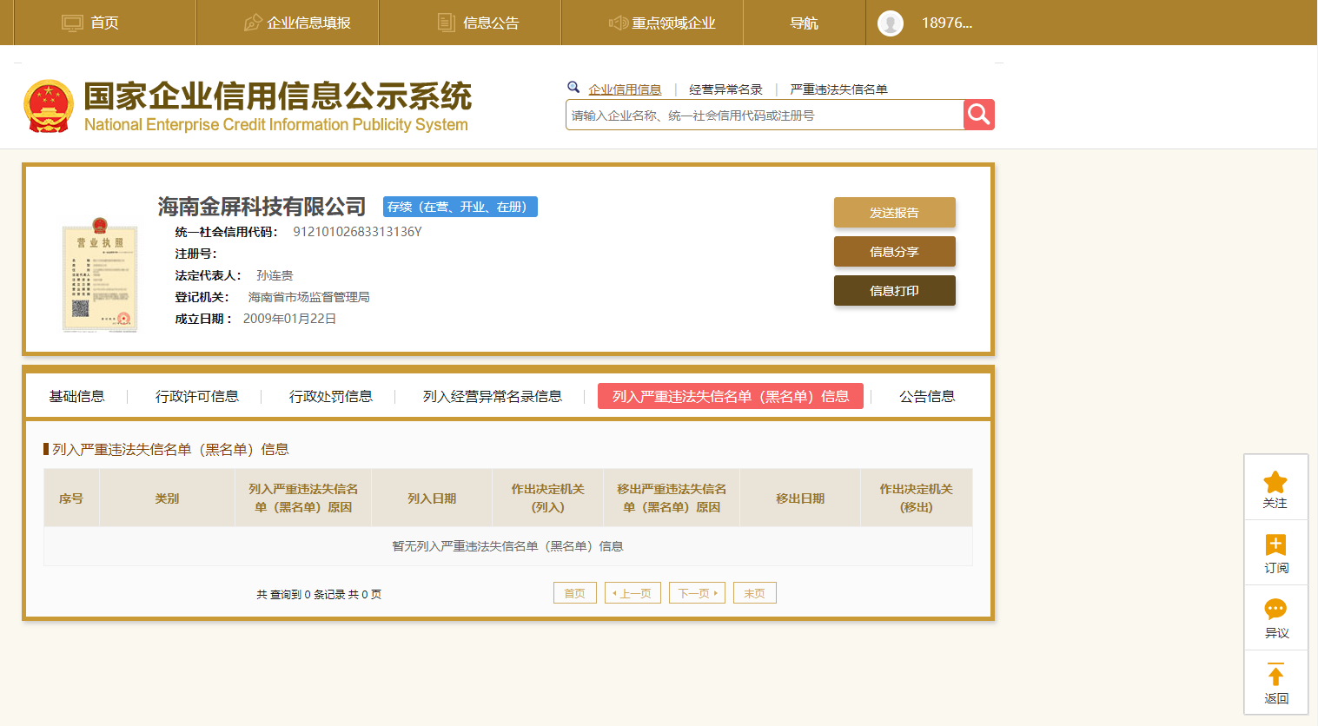Viewport: 1318px width, 726px height.
Task: Click the enterprise name search input field
Action: tap(765, 115)
